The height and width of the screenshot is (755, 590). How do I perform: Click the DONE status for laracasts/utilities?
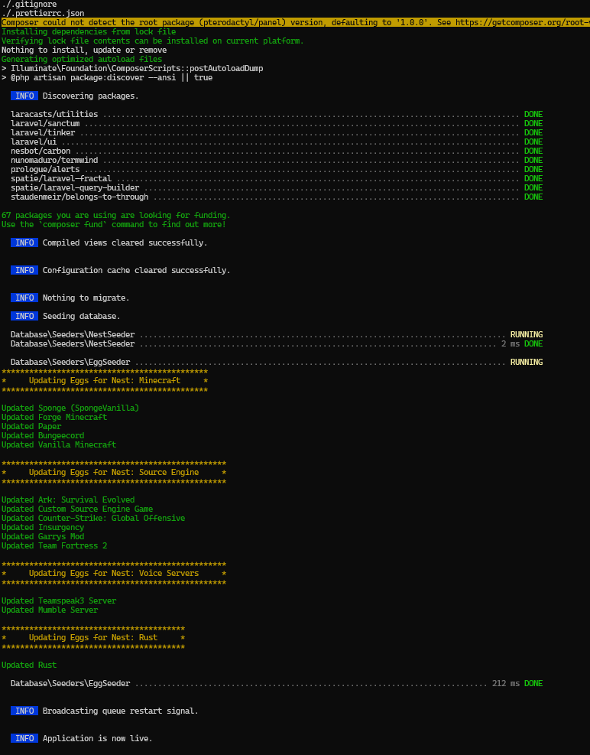[x=533, y=114]
